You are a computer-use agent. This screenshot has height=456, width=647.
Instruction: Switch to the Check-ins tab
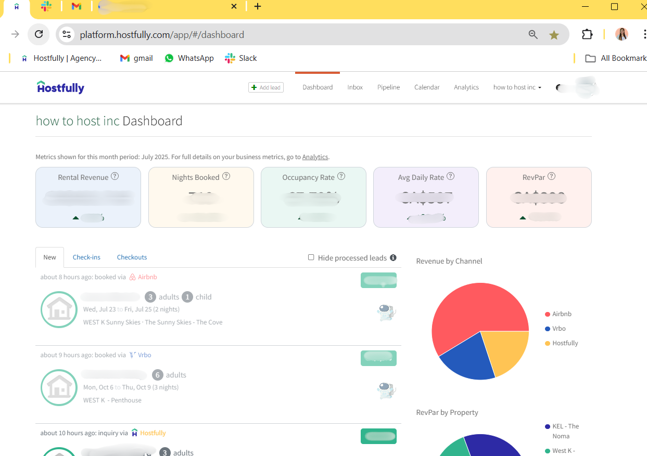[x=86, y=257]
